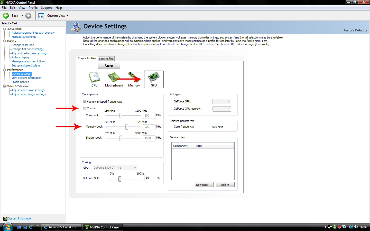The width and height of the screenshot is (370, 231).
Task: Click the network tray icon
Action: click(351, 227)
